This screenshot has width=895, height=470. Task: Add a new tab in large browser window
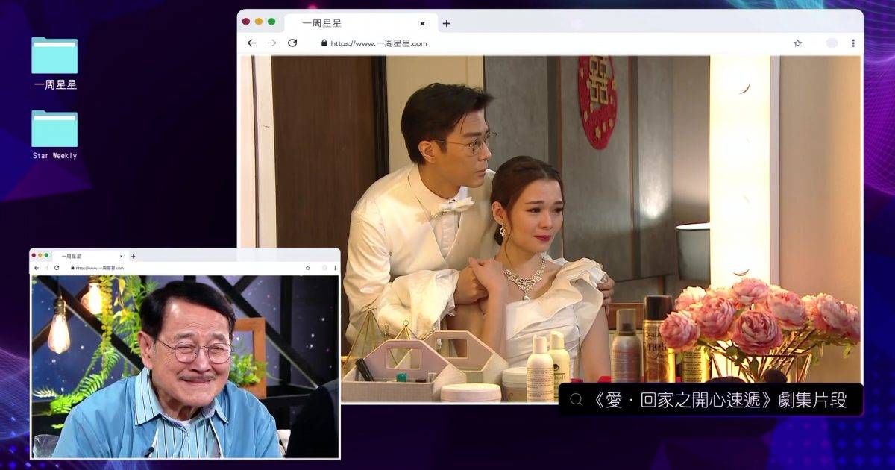point(446,23)
